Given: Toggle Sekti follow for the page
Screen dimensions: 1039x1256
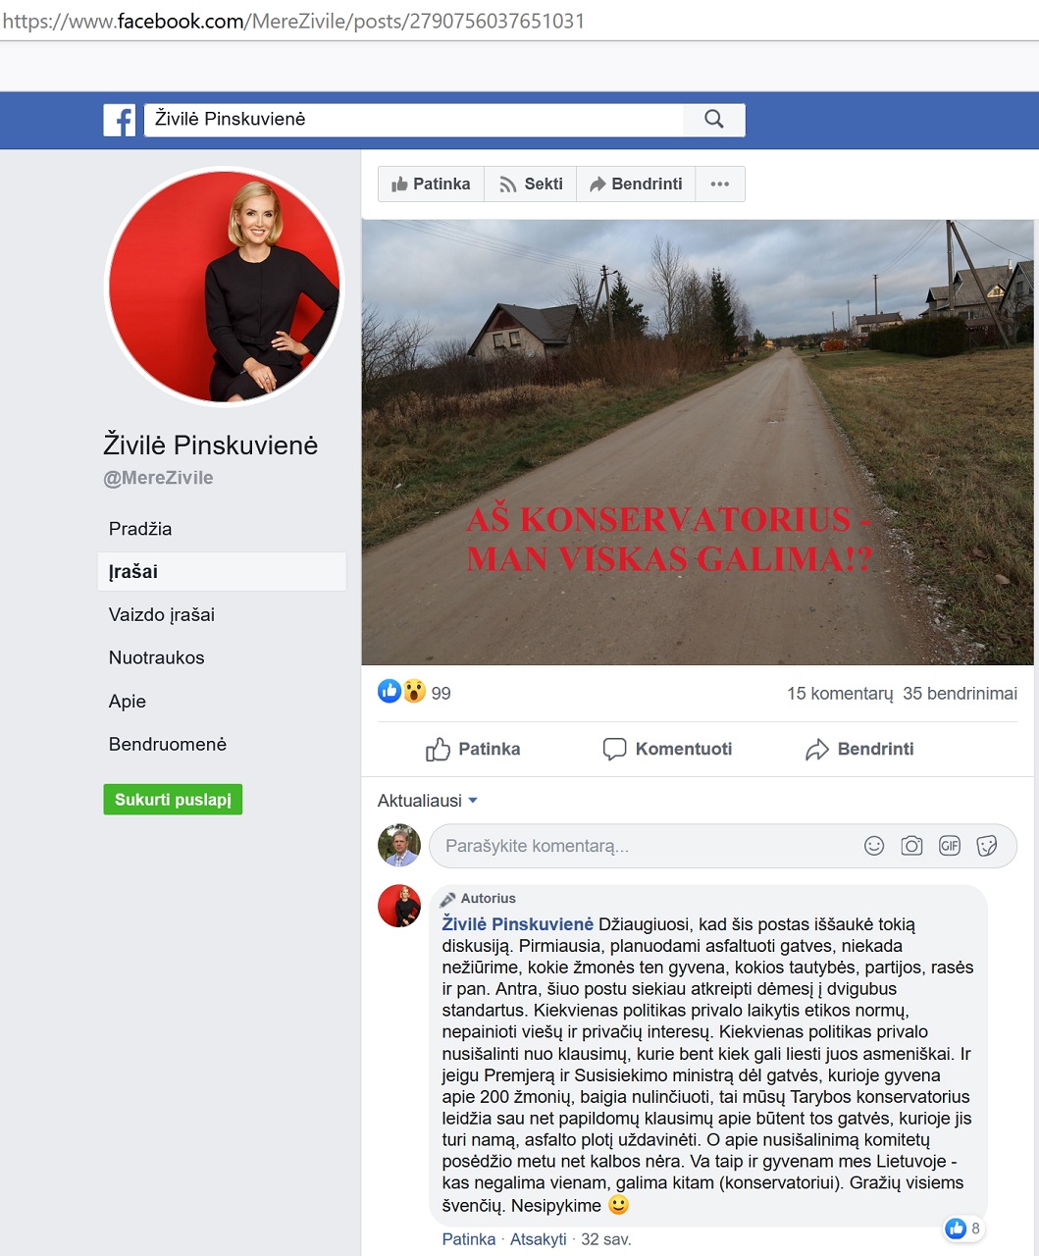Looking at the screenshot, I should click(531, 183).
